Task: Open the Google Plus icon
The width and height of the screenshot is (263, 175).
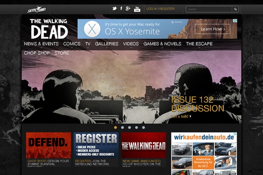Action: point(128,8)
